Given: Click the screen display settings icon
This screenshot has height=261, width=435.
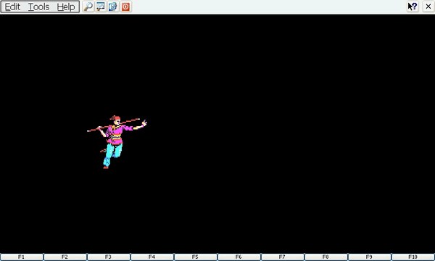Looking at the screenshot, I should tap(101, 7).
